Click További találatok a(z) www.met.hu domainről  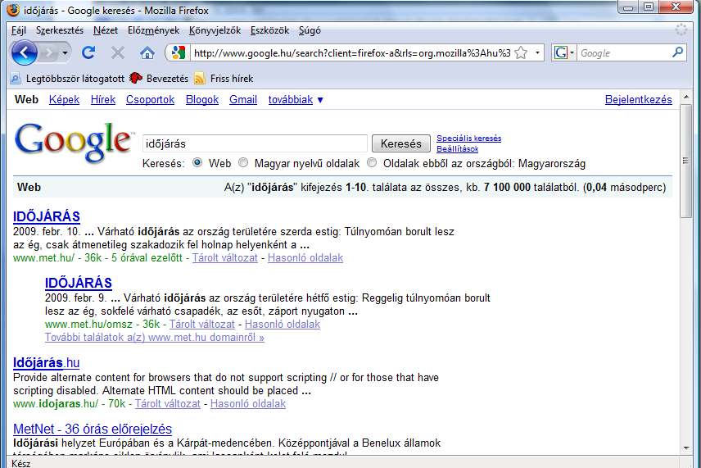coord(154,338)
